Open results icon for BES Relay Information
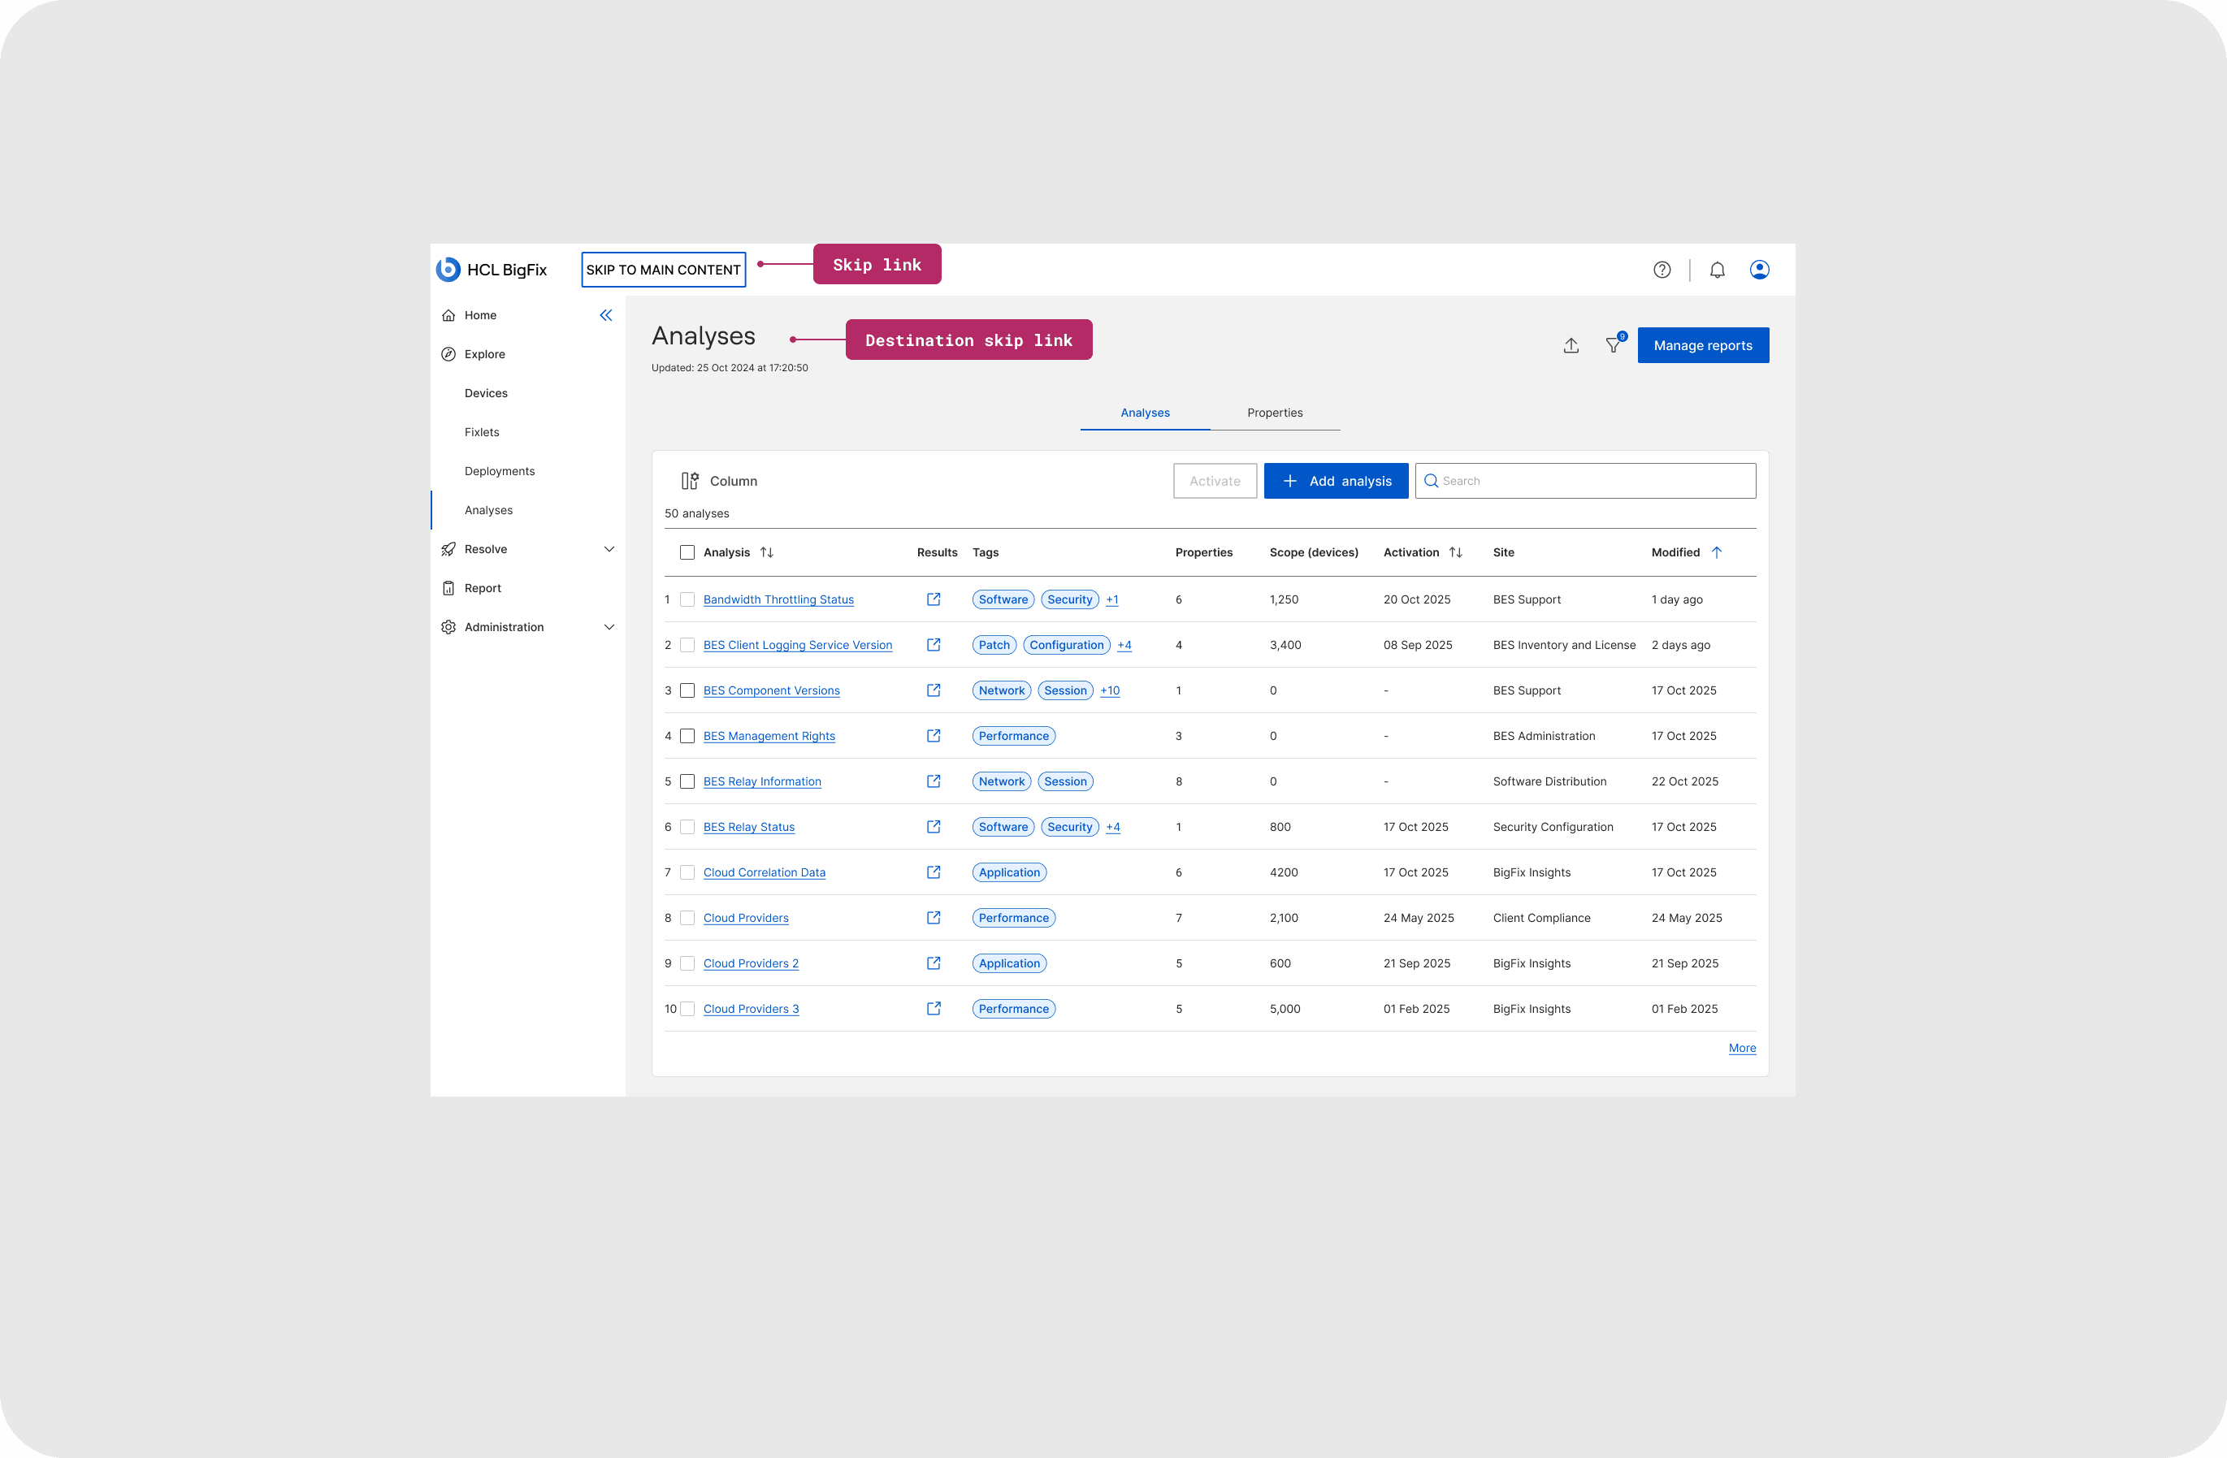Viewport: 2227px width, 1458px height. (x=934, y=781)
